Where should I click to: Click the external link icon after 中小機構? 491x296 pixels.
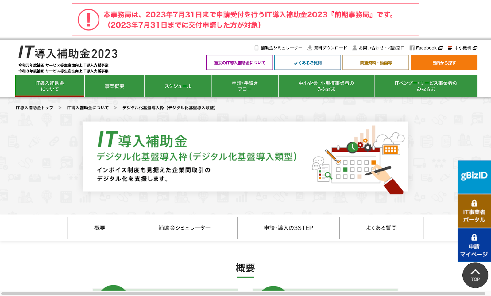(x=475, y=48)
